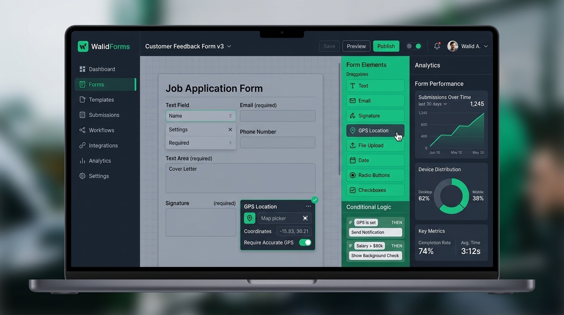The height and width of the screenshot is (315, 564).
Task: Select Forms in the sidebar
Action: coord(105,84)
